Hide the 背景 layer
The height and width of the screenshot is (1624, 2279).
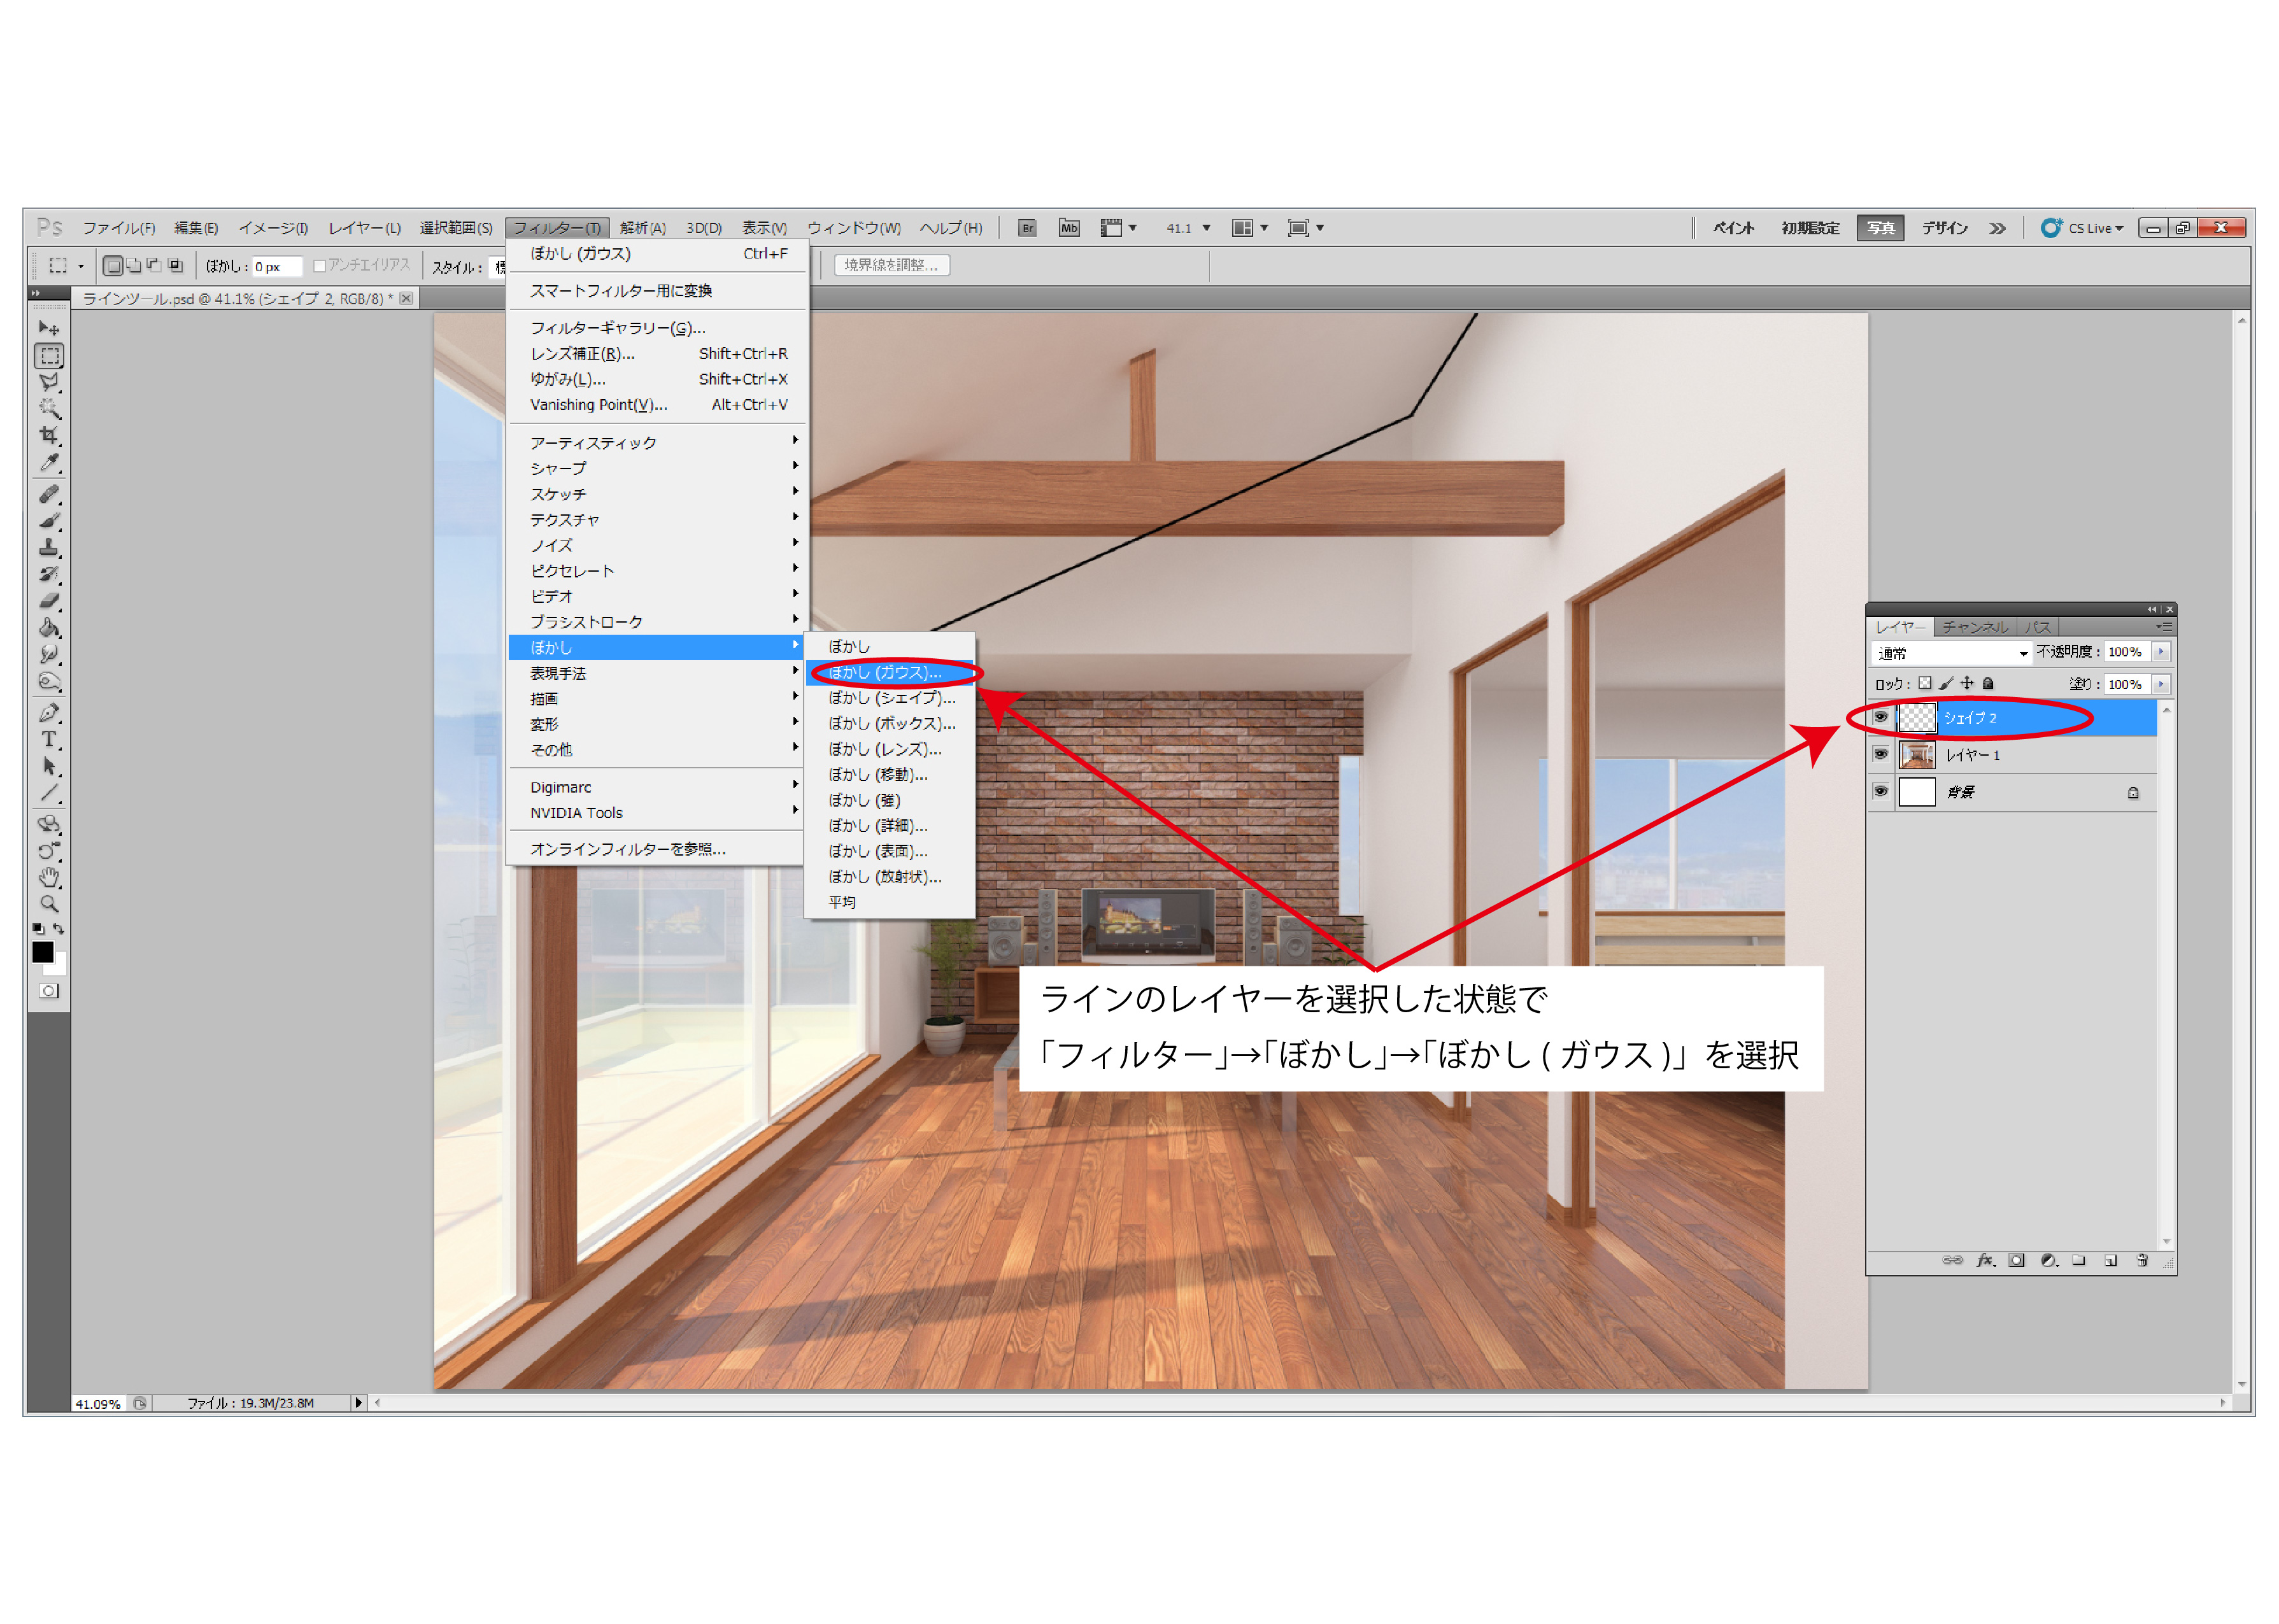coord(1880,791)
